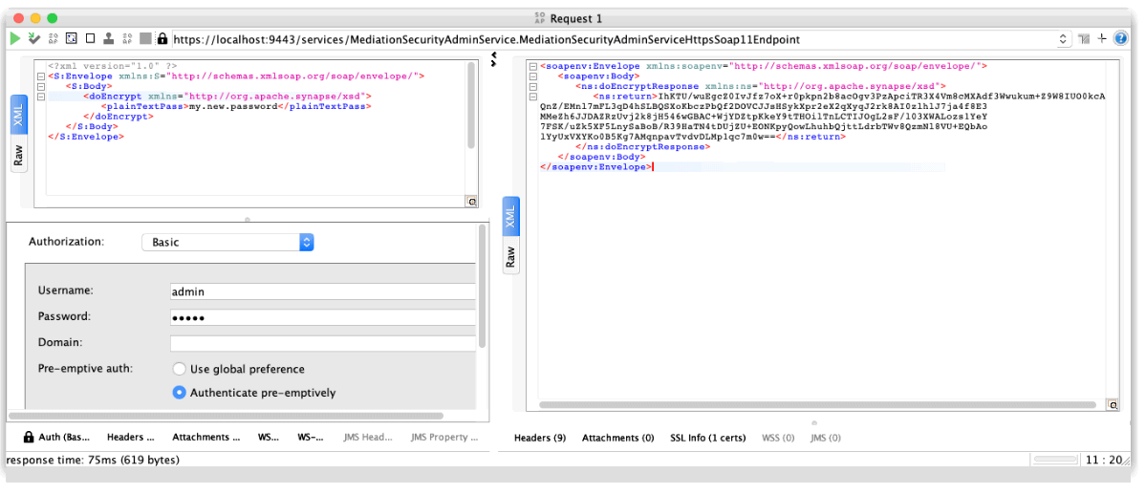
Task: Click the add to TestCase checkmark icon
Action: point(34,39)
